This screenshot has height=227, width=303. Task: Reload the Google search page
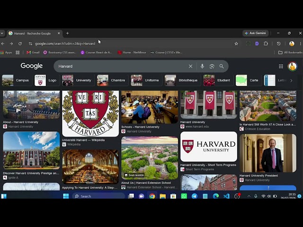20,44
